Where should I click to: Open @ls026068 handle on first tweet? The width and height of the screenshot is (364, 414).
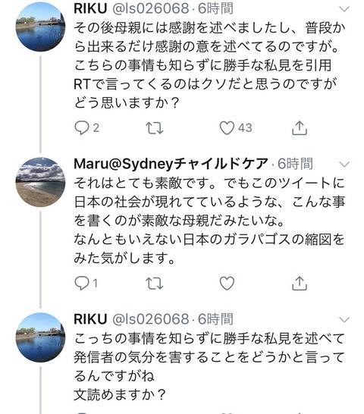coord(151,8)
